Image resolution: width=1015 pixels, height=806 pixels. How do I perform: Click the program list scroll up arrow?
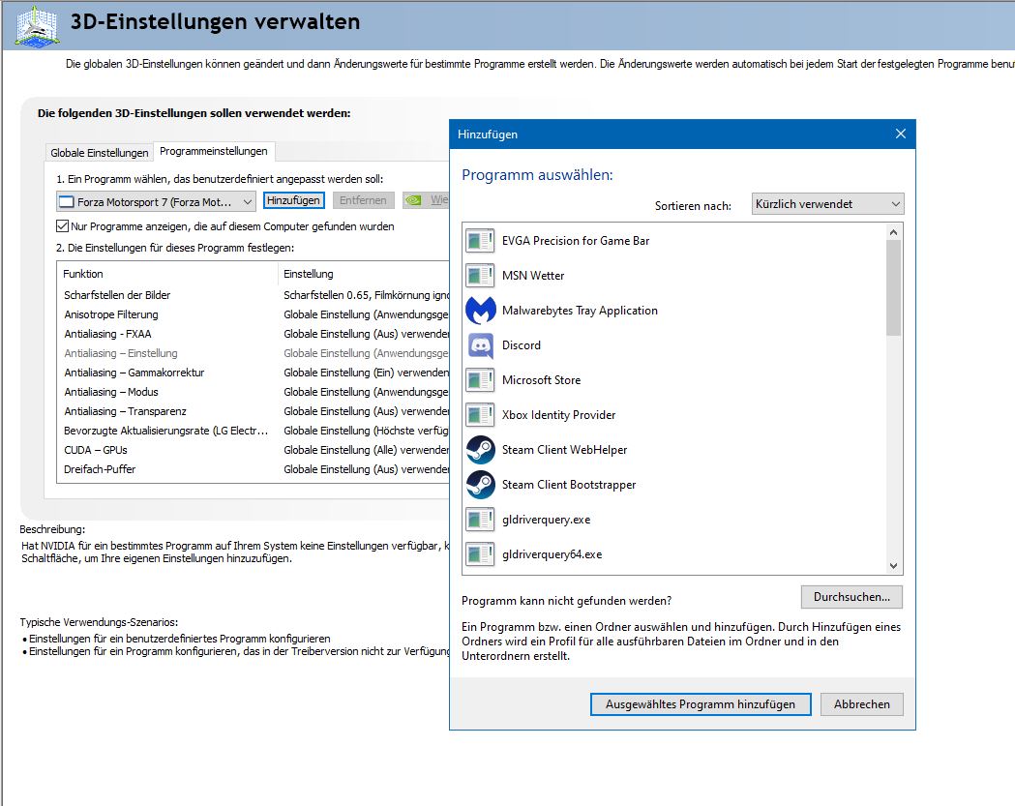893,232
